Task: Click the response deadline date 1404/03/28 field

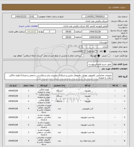Action: pos(95,32)
